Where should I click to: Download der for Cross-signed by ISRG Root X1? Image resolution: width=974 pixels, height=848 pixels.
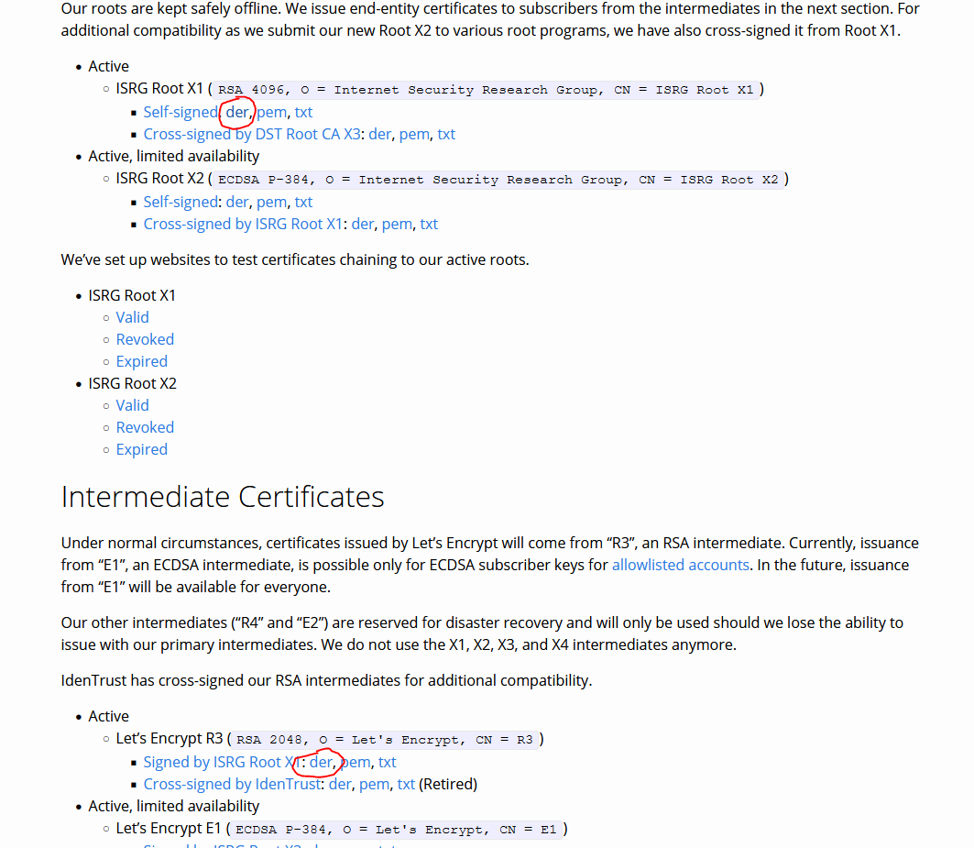click(363, 224)
